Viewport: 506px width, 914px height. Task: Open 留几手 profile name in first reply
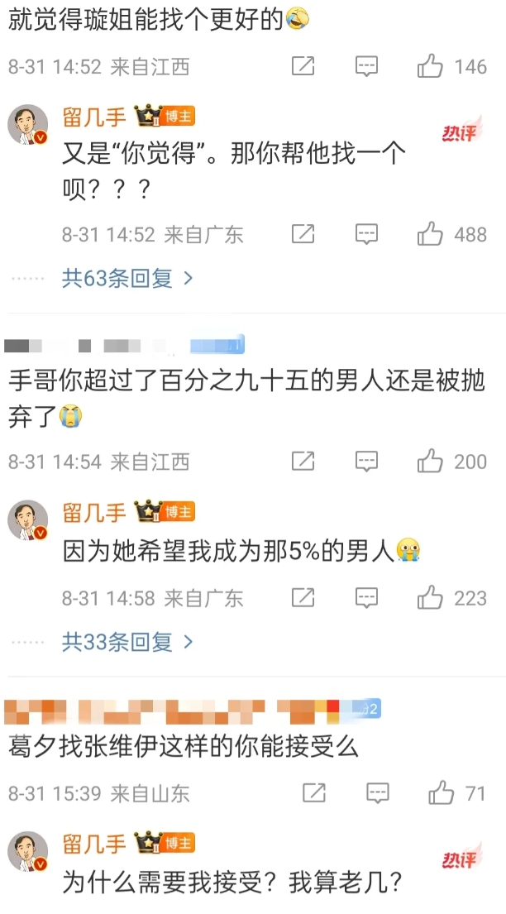(94, 117)
